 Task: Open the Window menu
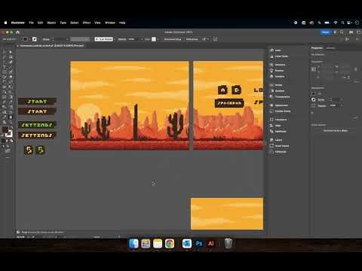tap(110, 23)
